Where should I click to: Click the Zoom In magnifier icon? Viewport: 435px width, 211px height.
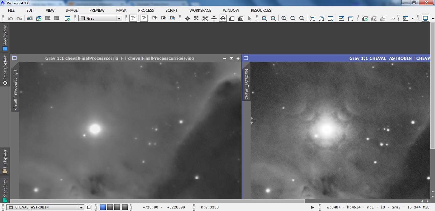pyautogui.click(x=264, y=18)
